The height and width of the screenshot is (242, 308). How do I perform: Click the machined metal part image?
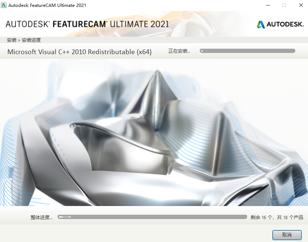pos(154,133)
